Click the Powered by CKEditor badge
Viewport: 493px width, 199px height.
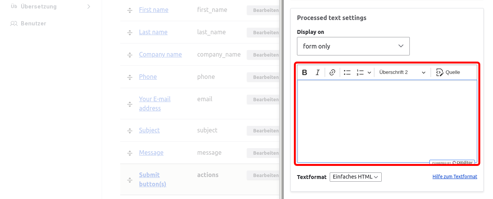point(452,162)
